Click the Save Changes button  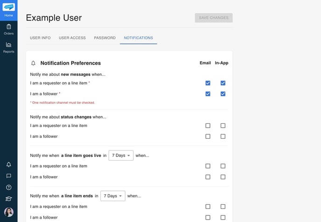tap(214, 18)
